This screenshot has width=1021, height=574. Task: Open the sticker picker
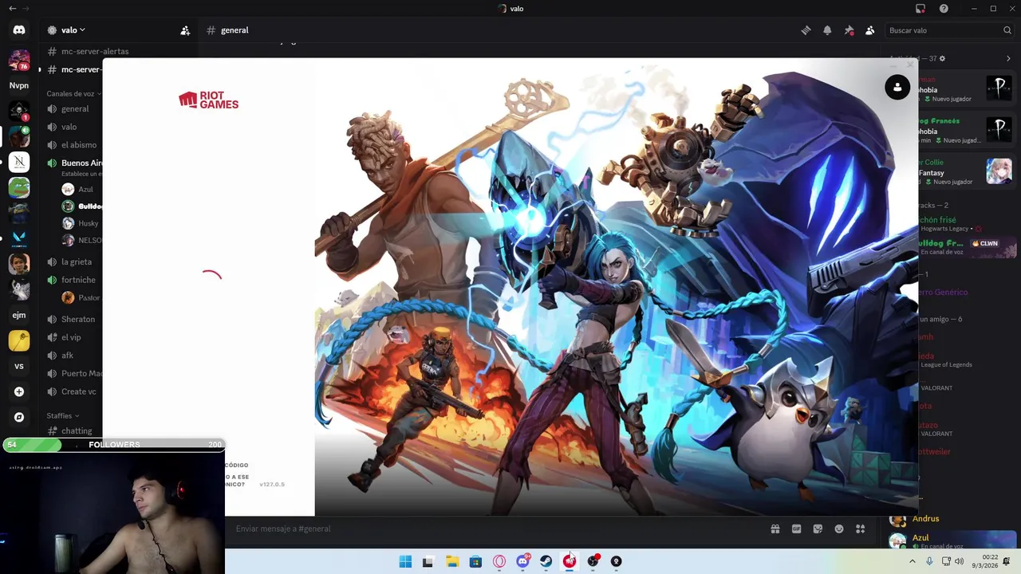[x=818, y=529]
